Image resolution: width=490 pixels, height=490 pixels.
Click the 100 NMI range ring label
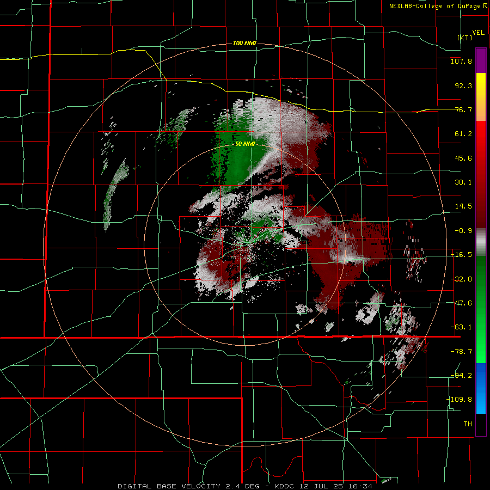click(x=244, y=43)
